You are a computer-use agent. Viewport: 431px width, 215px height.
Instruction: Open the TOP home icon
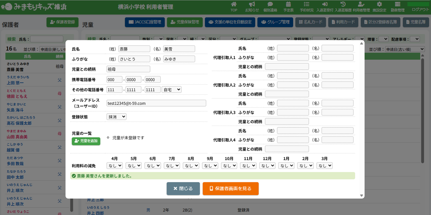pyautogui.click(x=234, y=4)
